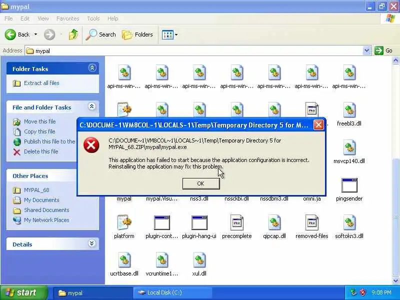
Task: Open the View menu
Action: point(43,18)
